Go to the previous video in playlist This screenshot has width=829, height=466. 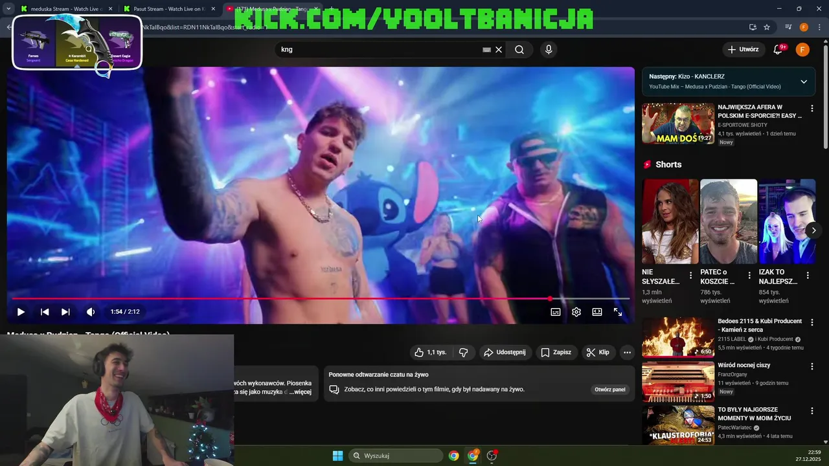pos(45,312)
